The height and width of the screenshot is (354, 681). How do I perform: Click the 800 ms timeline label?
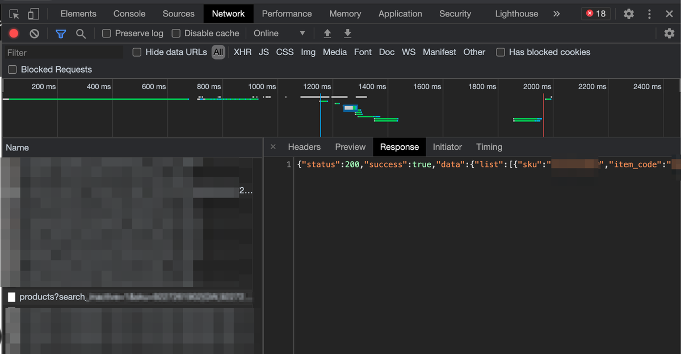[209, 87]
